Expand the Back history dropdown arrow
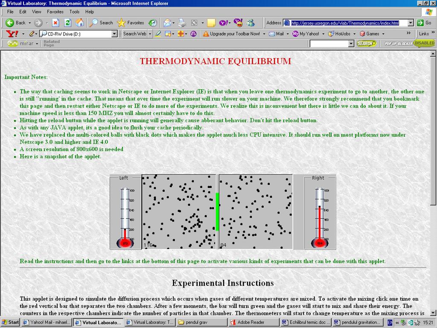This screenshot has width=437, height=328. (x=30, y=23)
